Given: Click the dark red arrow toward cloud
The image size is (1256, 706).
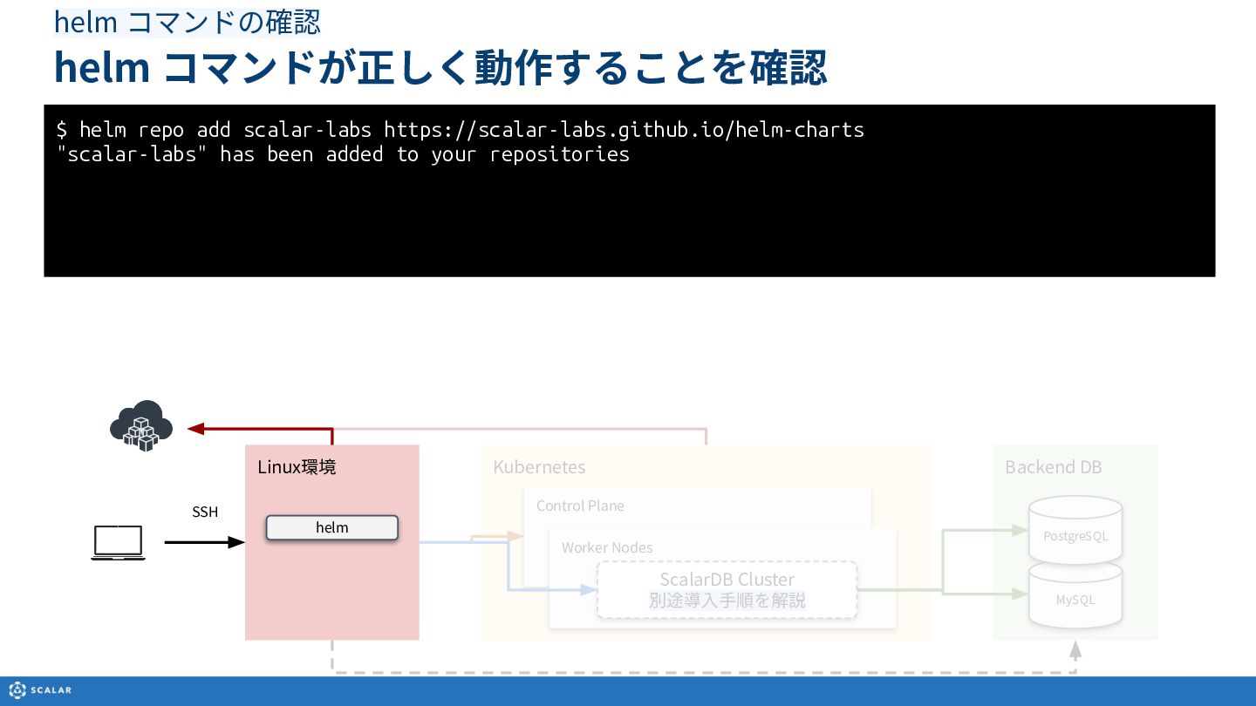Looking at the screenshot, I should tap(261, 432).
